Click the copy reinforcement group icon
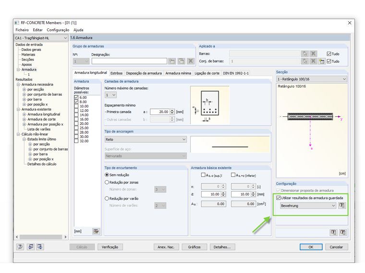 click(181, 61)
